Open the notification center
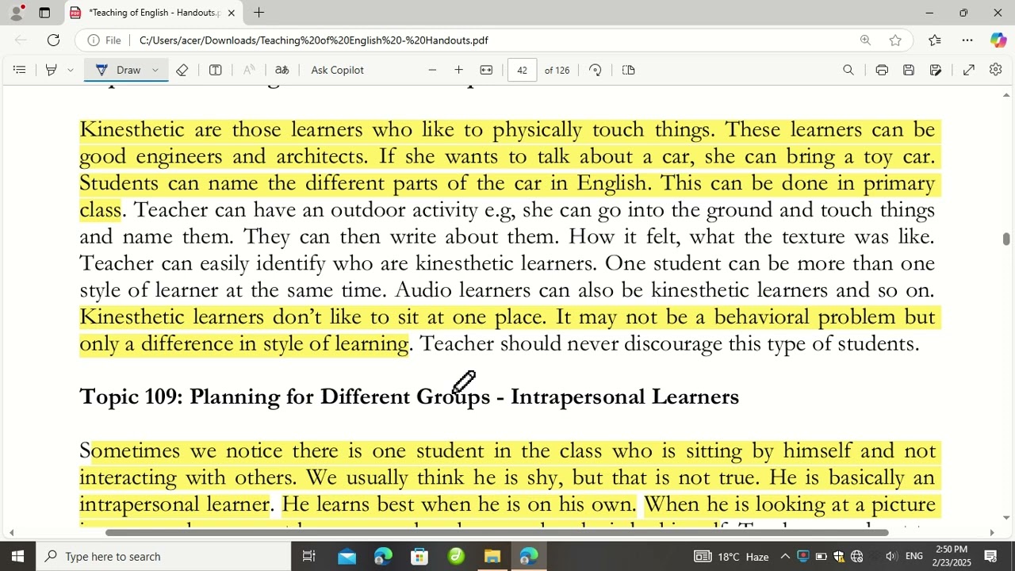This screenshot has width=1015, height=571. pos(990,556)
